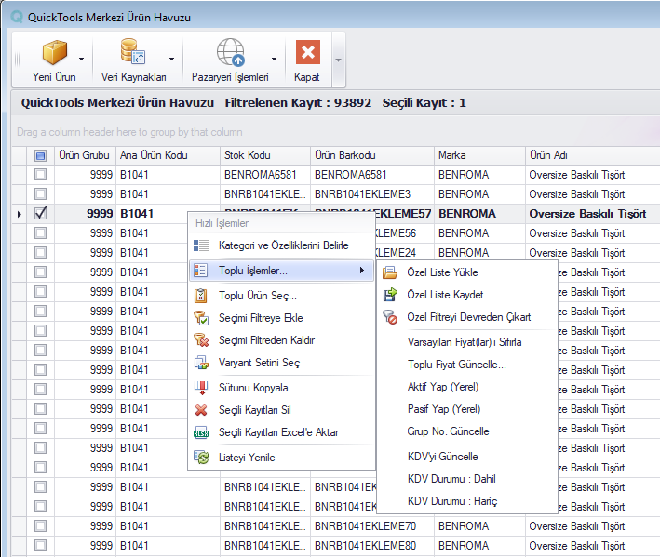
Task: Click bold BENROMA brand cell in selected row
Action: coord(479,214)
